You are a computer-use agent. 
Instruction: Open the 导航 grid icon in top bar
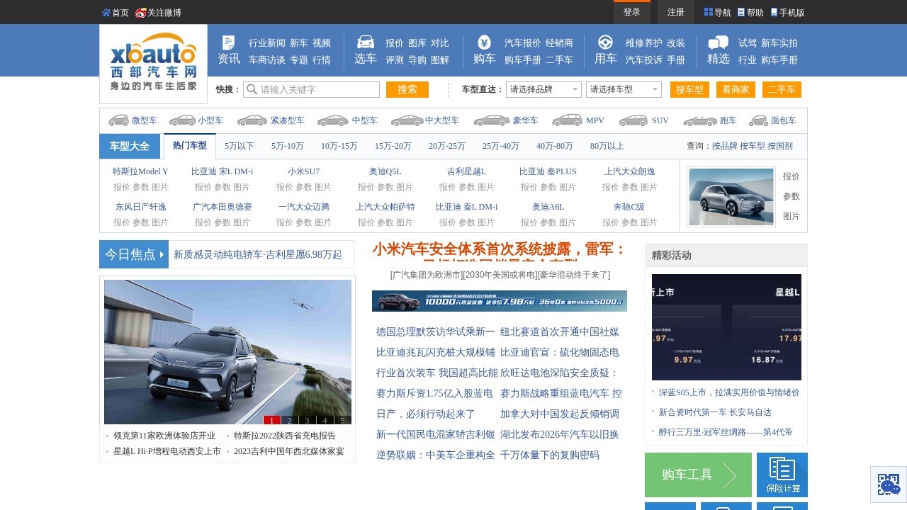coord(707,12)
